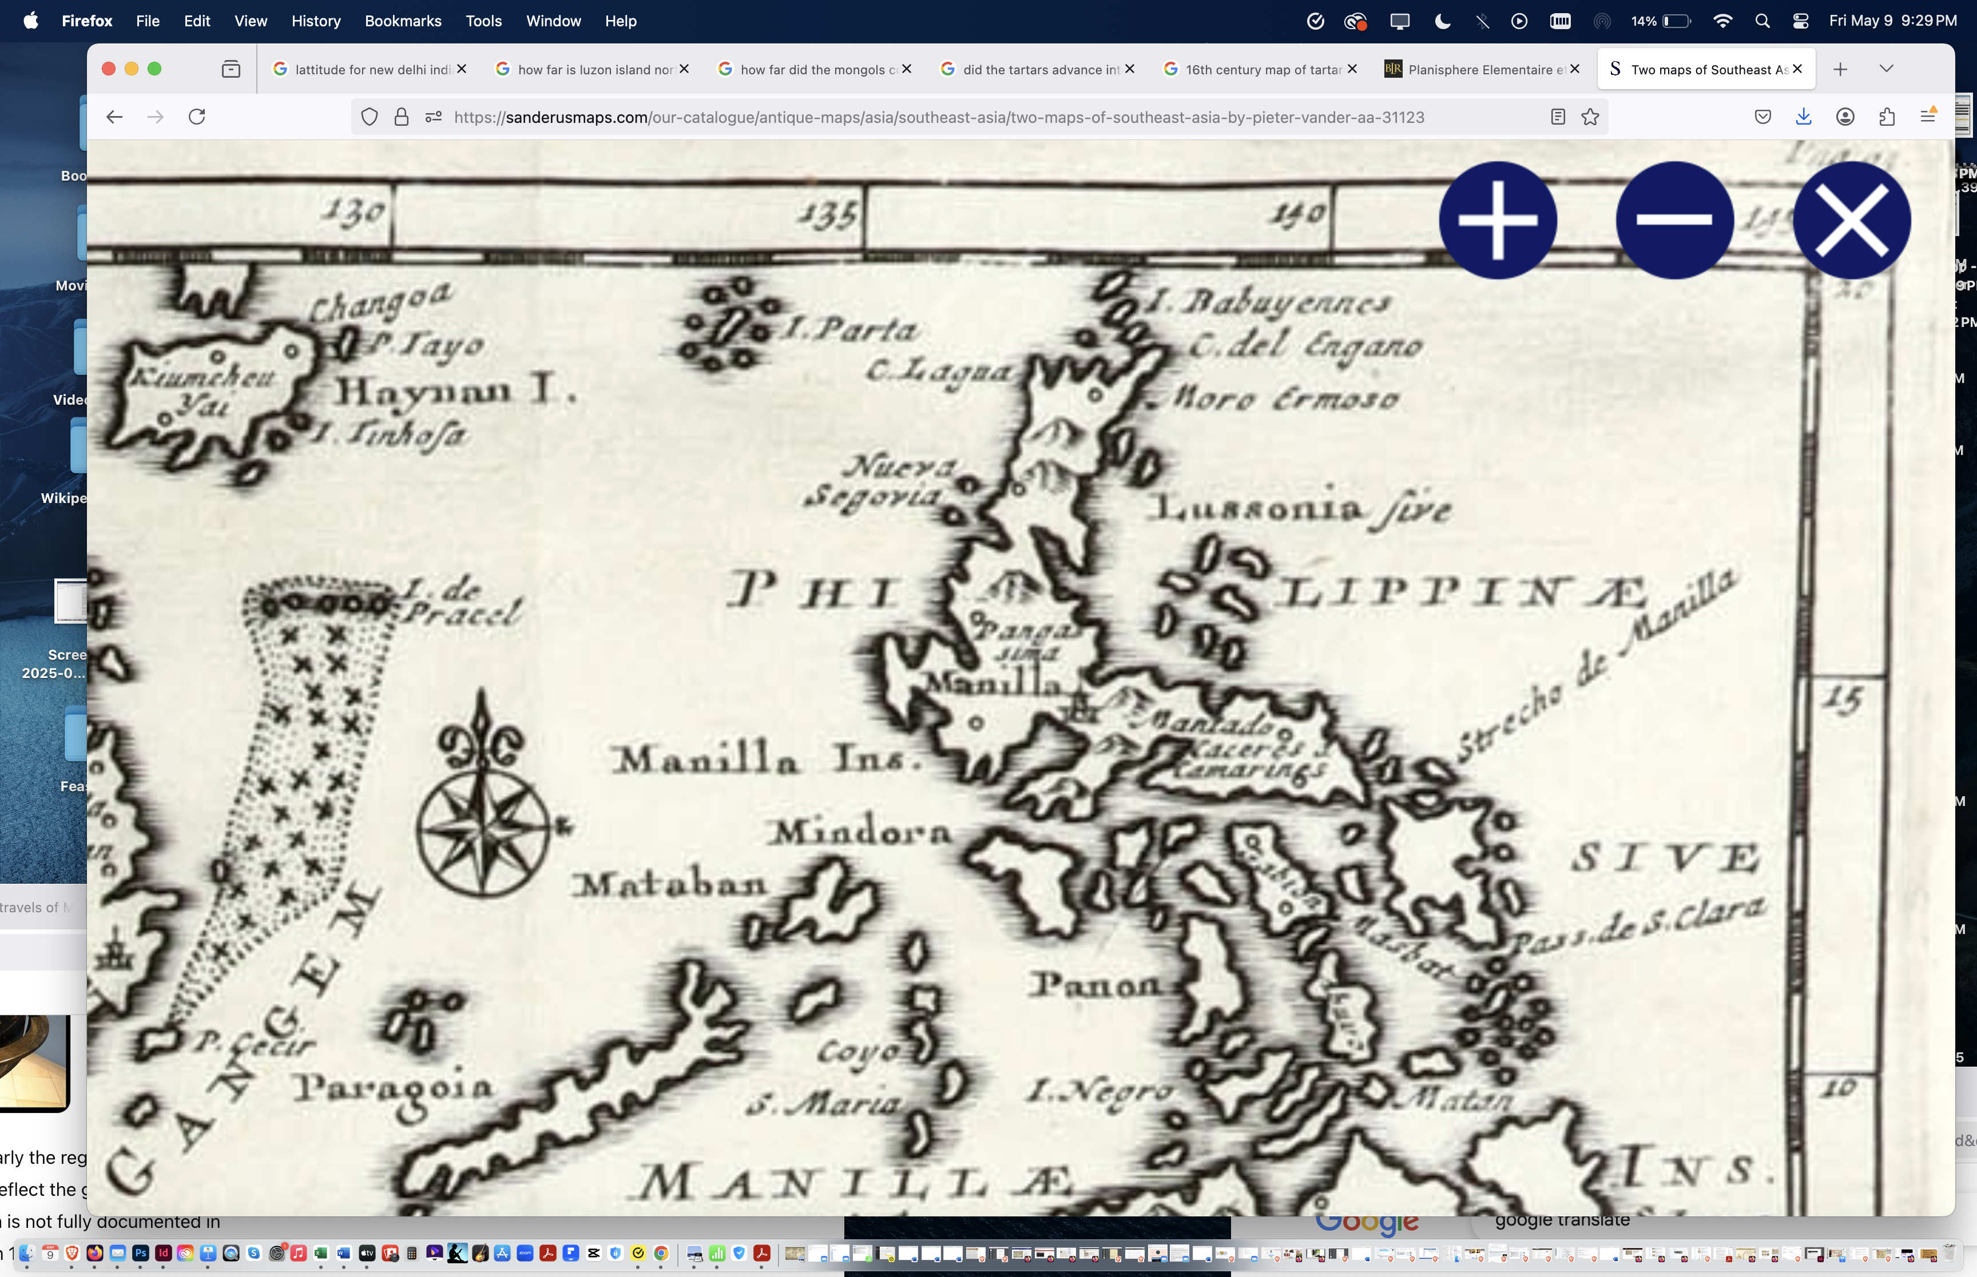Screen dimensions: 1977x1277
Task: Close the map viewer overlay
Action: click(1852, 220)
